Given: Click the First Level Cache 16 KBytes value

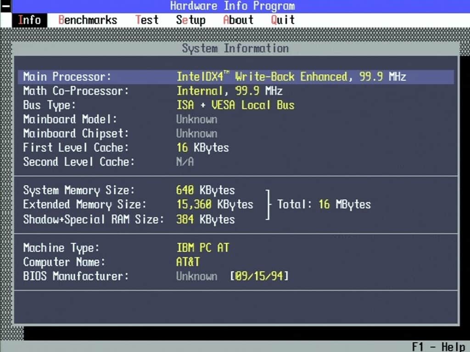Looking at the screenshot, I should pyautogui.click(x=202, y=148).
